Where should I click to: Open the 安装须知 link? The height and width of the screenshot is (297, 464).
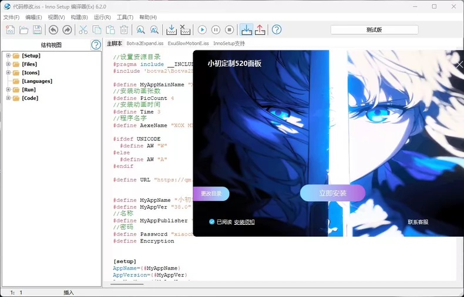pos(244,222)
